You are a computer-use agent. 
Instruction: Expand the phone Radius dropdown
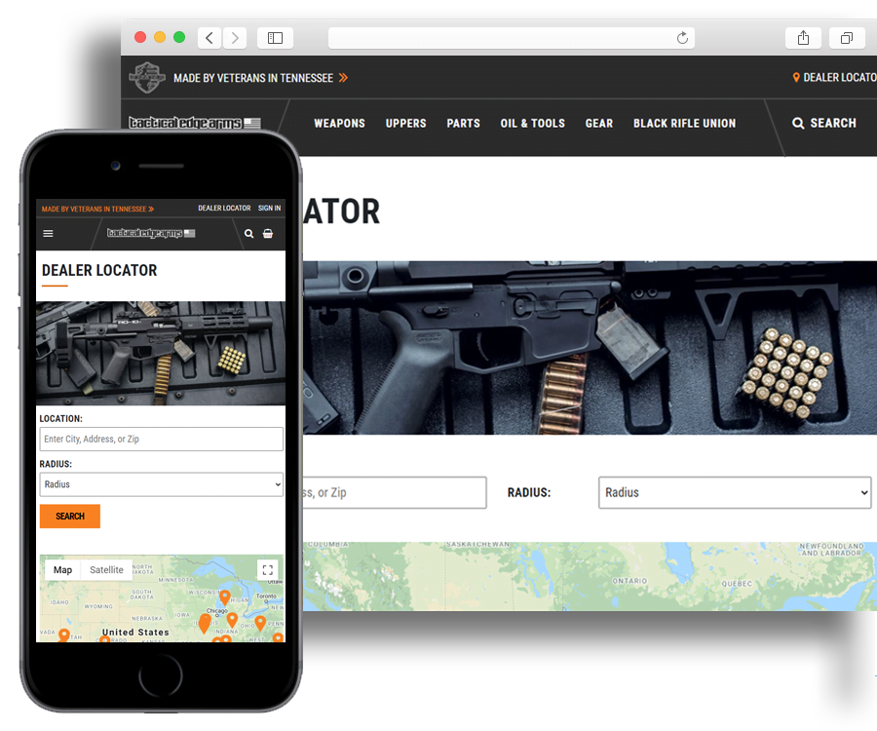[x=161, y=484]
